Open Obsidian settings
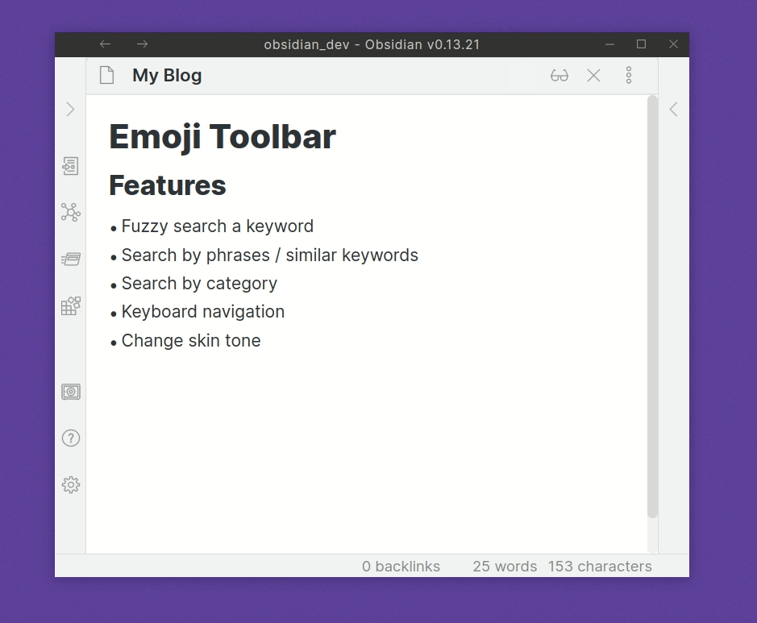Image resolution: width=757 pixels, height=623 pixels. pos(70,484)
